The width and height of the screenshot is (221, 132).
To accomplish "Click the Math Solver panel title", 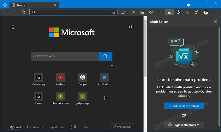I will click(x=159, y=22).
